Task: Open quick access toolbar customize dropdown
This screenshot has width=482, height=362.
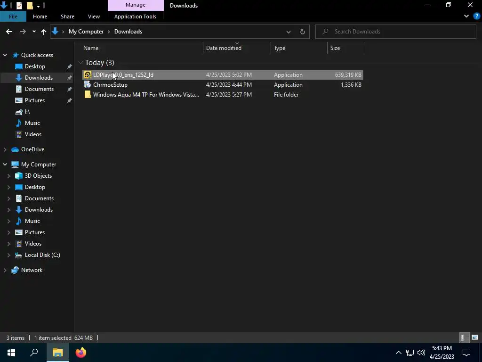Action: [x=38, y=6]
